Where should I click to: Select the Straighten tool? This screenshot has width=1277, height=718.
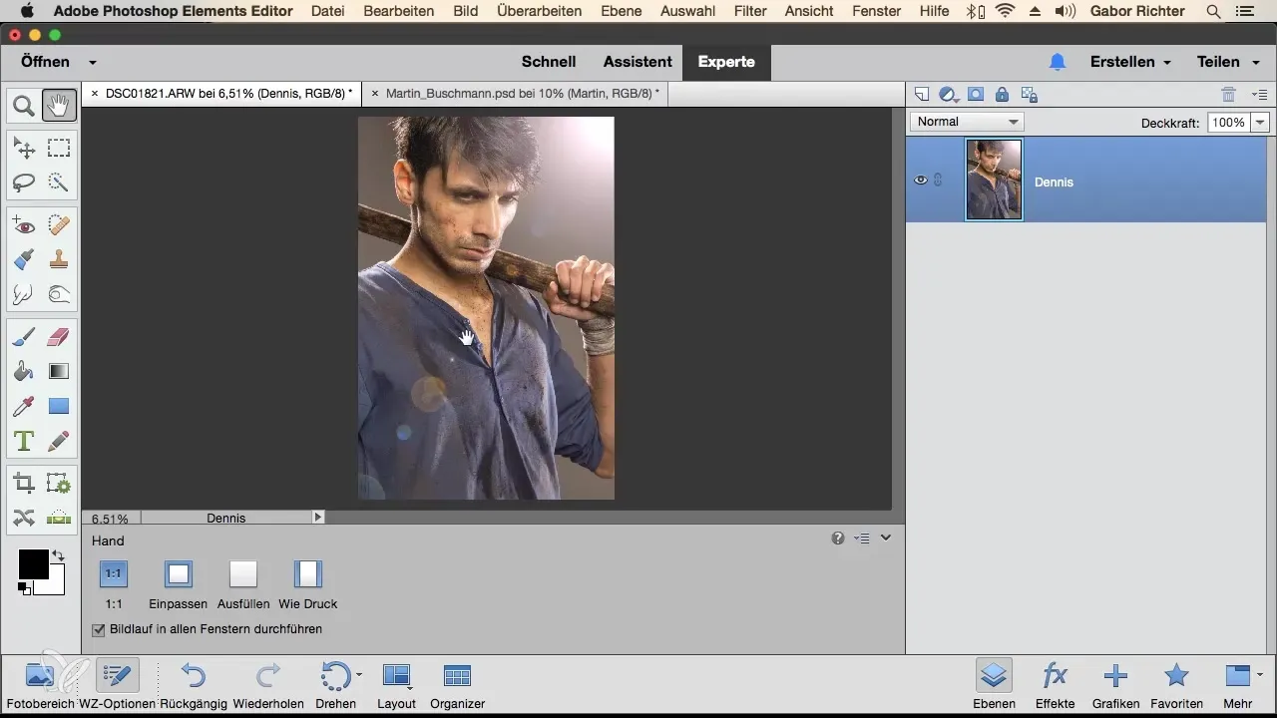click(x=59, y=518)
